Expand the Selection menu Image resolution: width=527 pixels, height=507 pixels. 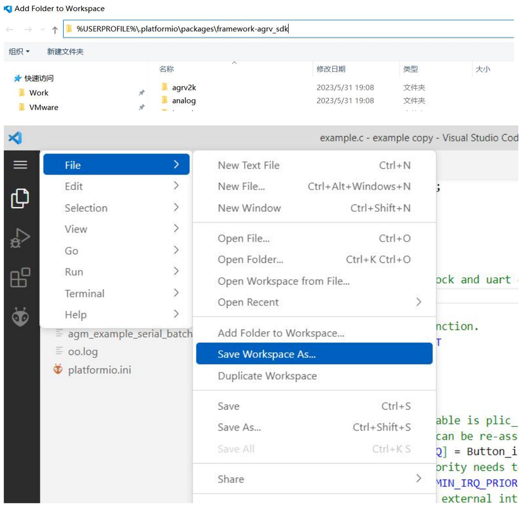(116, 208)
